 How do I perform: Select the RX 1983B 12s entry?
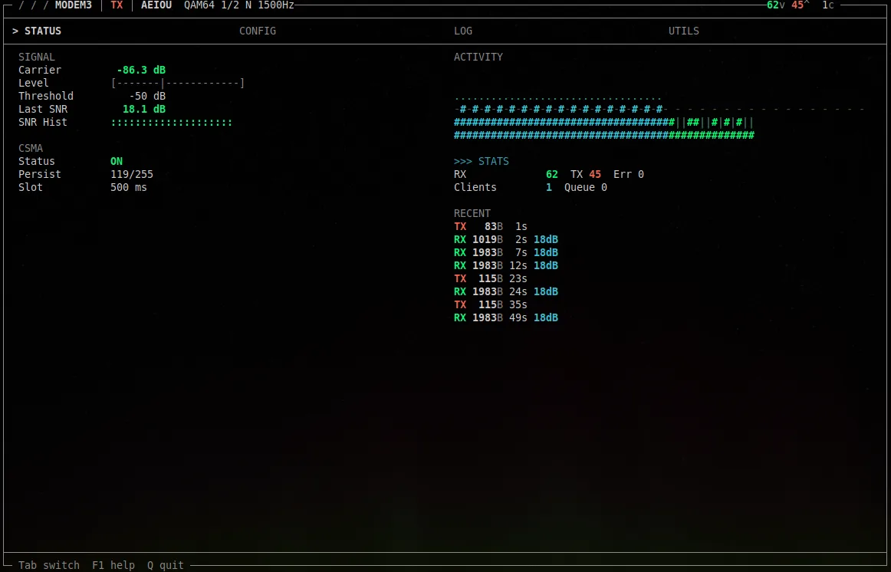tap(506, 266)
